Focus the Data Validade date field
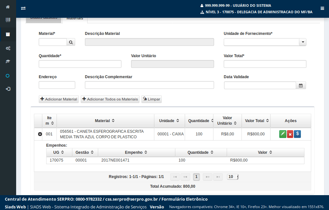The width and height of the screenshot is (329, 210). [260, 86]
